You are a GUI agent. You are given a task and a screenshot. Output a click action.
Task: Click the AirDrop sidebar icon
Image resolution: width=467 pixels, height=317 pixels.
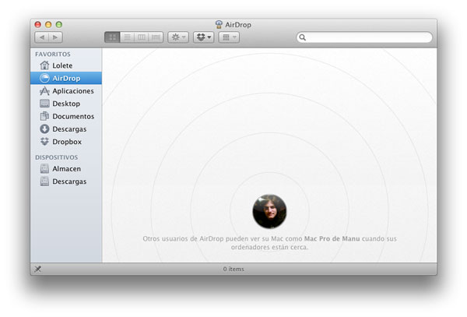tap(44, 78)
